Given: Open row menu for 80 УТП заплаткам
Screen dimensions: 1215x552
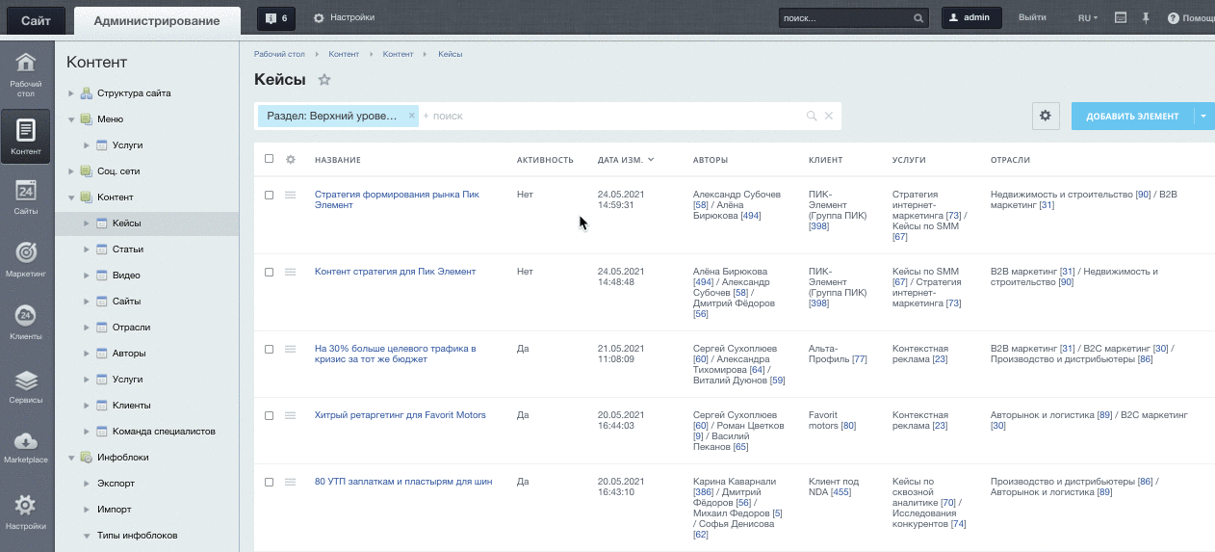Looking at the screenshot, I should click(291, 482).
